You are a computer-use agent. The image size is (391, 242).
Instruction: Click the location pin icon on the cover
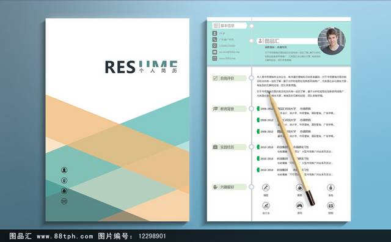tap(64, 191)
